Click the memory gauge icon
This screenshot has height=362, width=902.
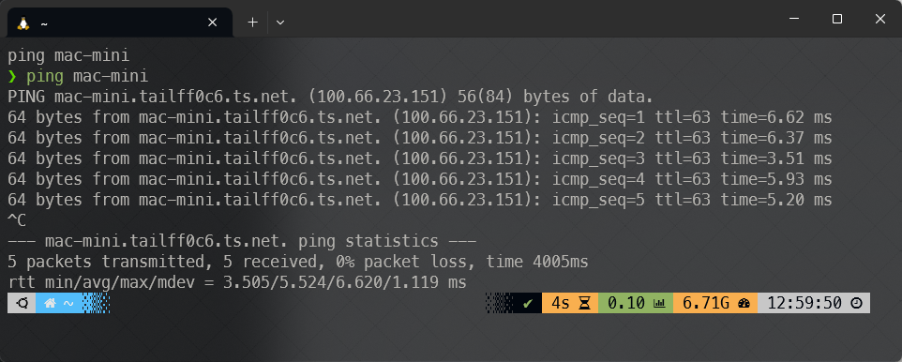744,303
